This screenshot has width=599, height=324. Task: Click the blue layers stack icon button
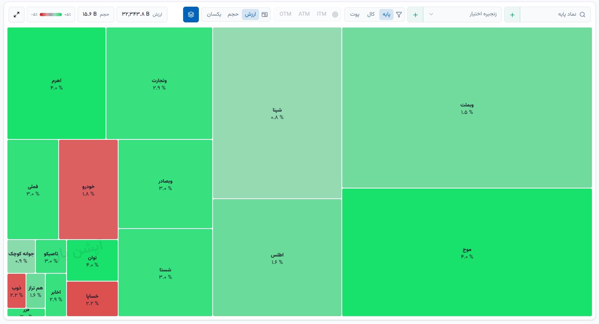(191, 15)
